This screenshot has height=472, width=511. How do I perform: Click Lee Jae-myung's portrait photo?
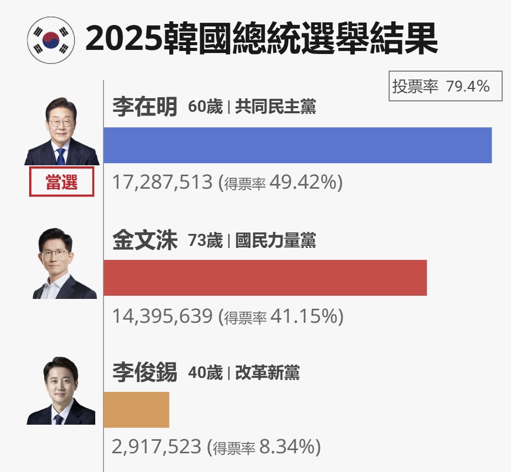pos(61,131)
